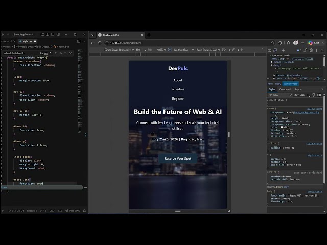The width and height of the screenshot is (327, 245).
Task: Open device toolbar more options menu
Action: click(x=263, y=50)
